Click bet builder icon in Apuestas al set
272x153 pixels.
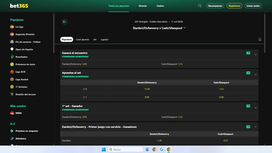(x=248, y=73)
